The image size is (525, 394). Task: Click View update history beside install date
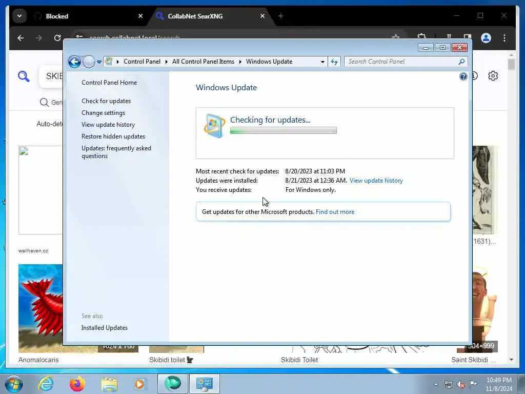tap(376, 181)
